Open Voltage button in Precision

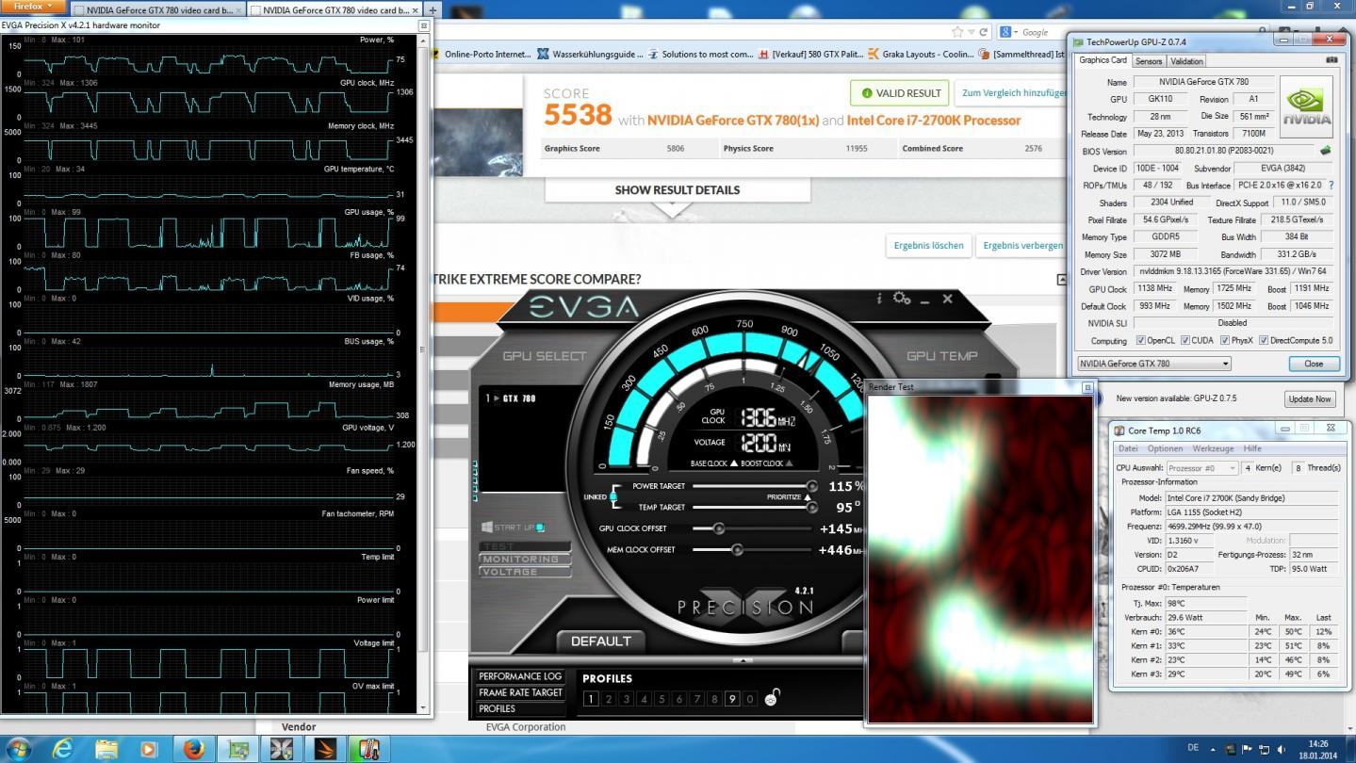point(524,571)
